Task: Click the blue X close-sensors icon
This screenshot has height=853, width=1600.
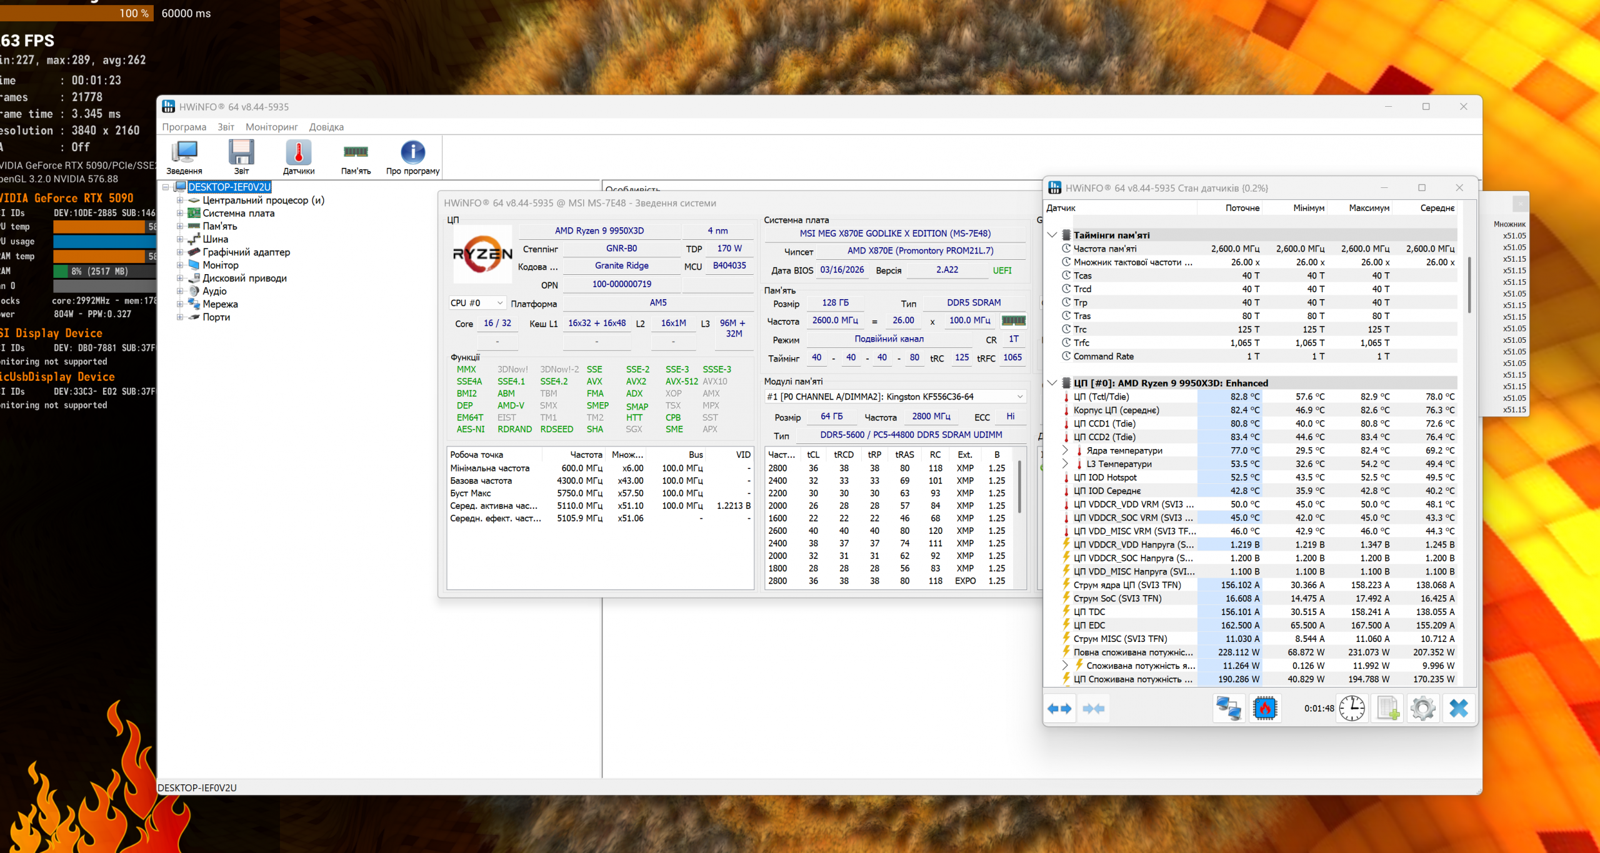Action: (x=1458, y=708)
